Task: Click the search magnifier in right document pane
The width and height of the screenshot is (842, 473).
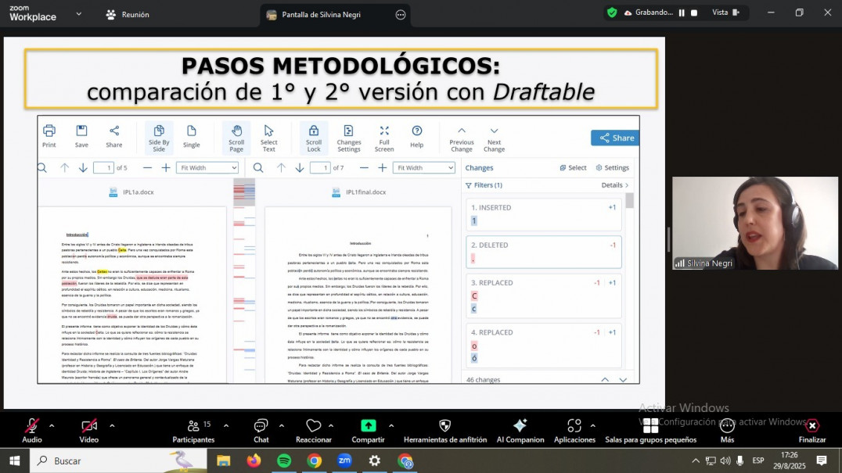Action: [258, 168]
